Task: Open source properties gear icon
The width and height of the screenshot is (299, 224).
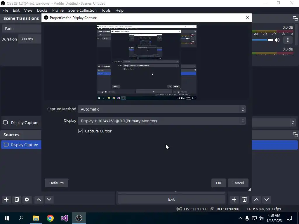Action: click(x=27, y=199)
